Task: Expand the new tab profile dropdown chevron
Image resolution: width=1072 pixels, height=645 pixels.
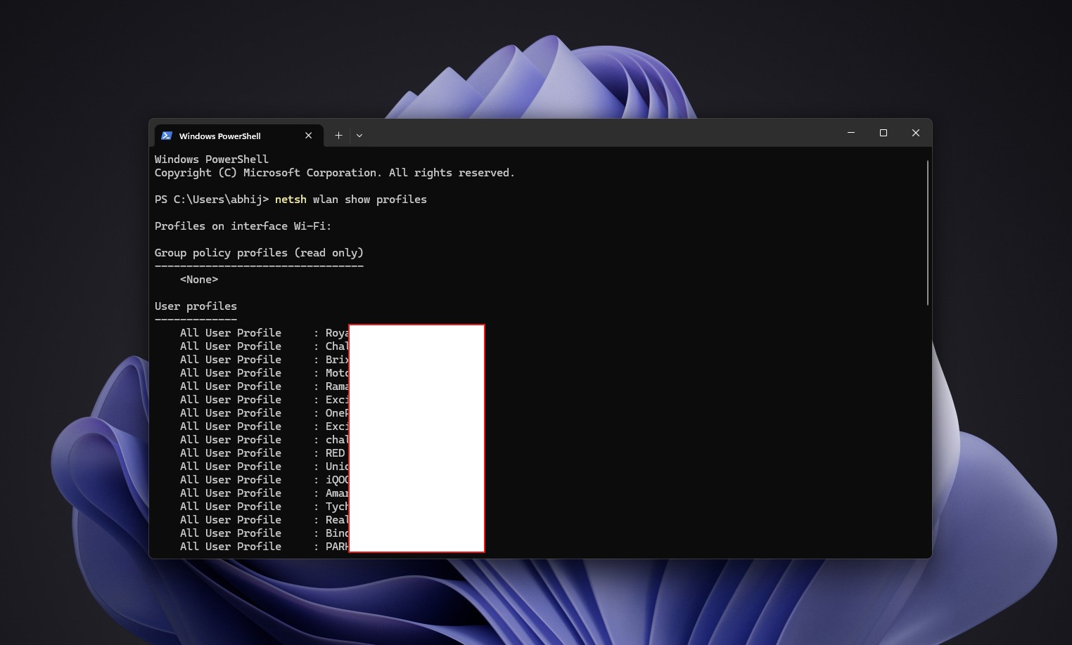Action: pyautogui.click(x=359, y=136)
